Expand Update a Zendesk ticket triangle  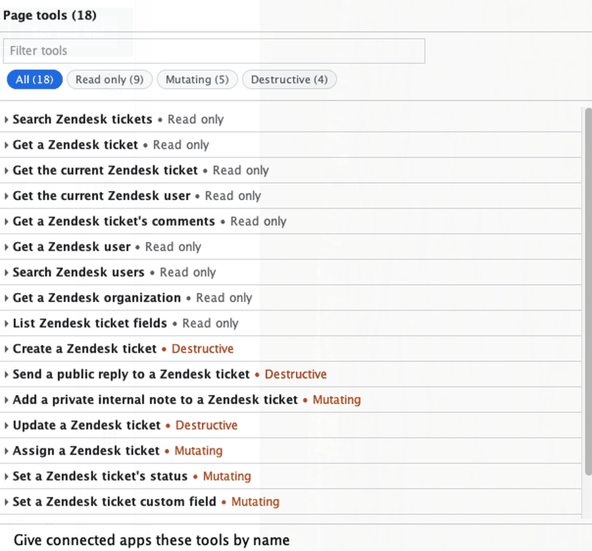pos(6,425)
